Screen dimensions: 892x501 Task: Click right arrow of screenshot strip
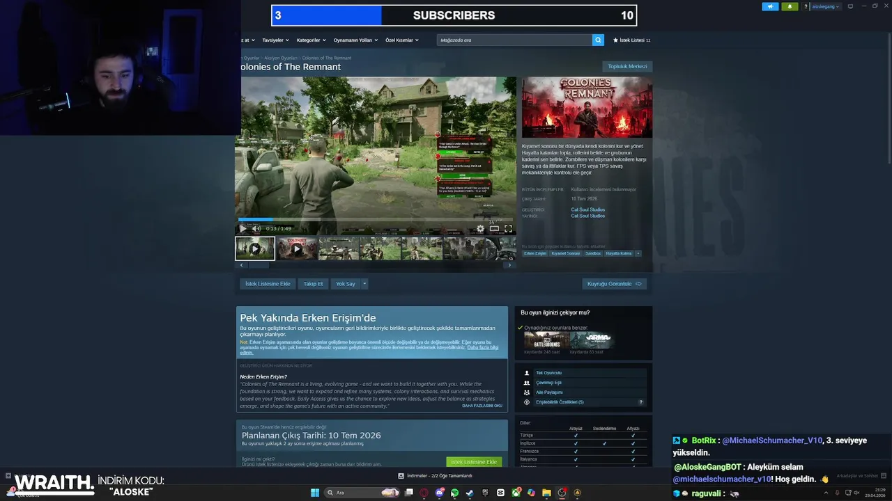[509, 265]
